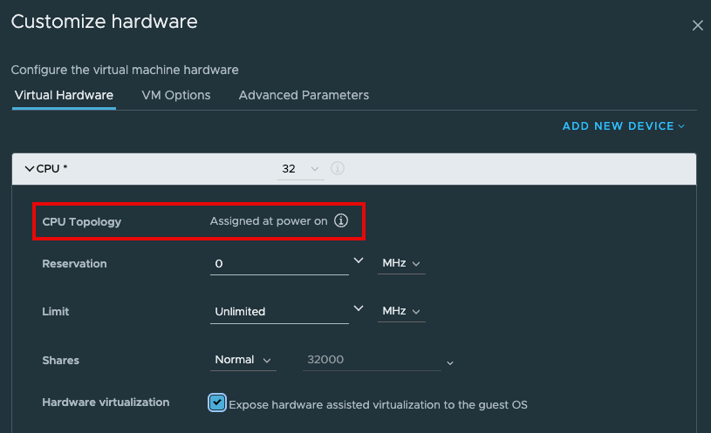This screenshot has height=433, width=711.
Task: Click the Shares 32000 value field
Action: click(371, 360)
